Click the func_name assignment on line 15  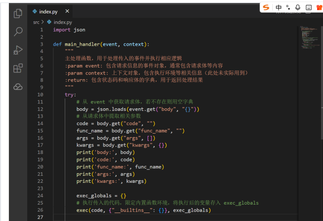point(131,131)
